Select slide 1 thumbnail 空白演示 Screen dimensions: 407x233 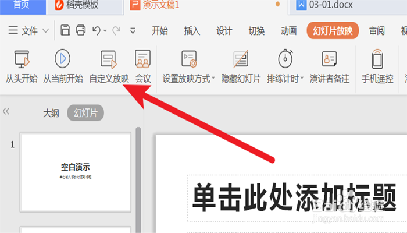coord(75,172)
